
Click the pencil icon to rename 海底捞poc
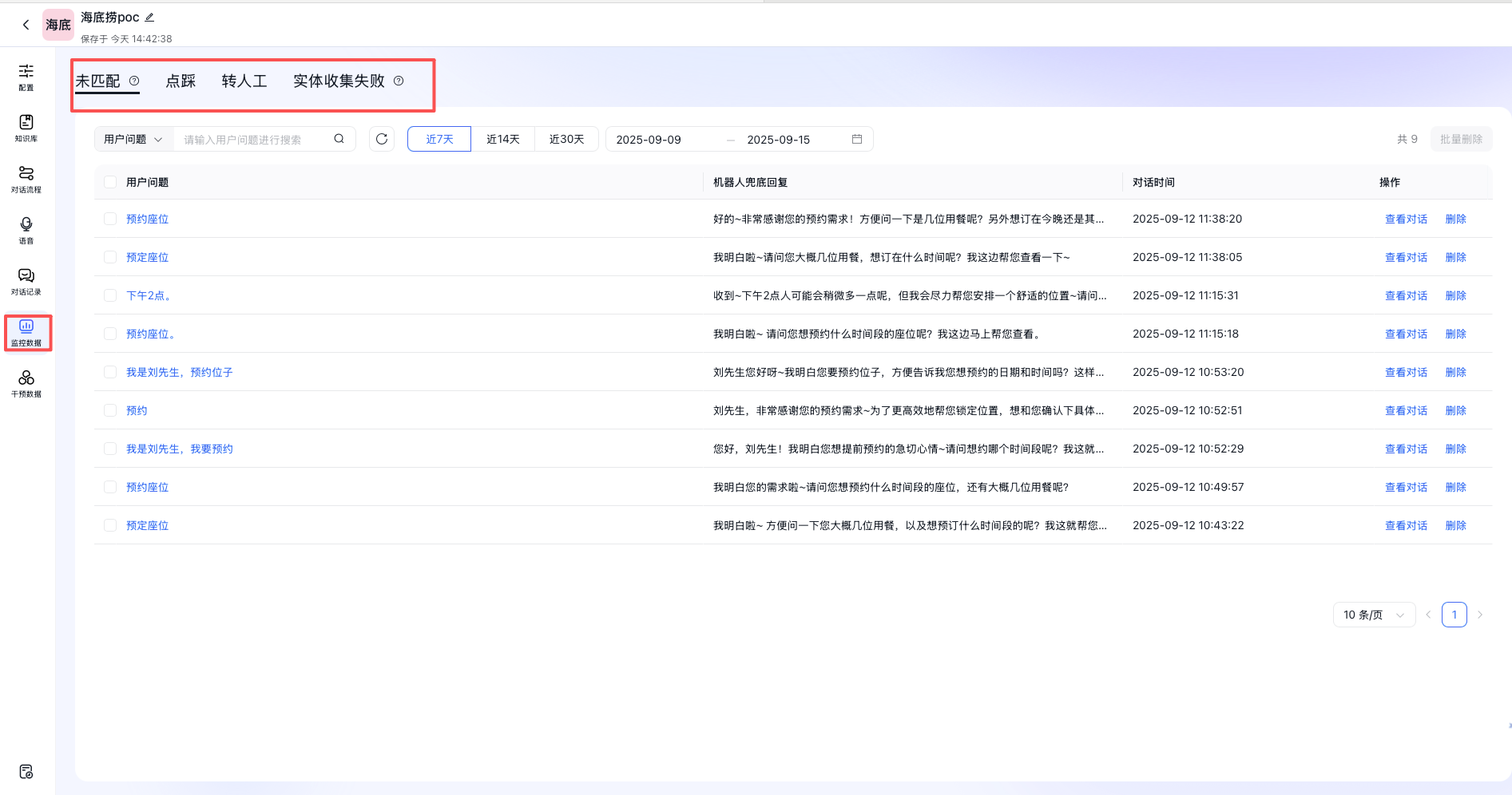click(149, 16)
